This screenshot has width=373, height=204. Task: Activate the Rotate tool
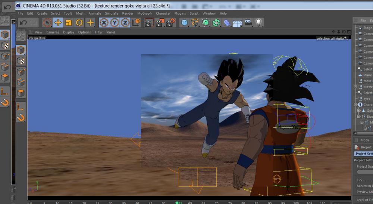(x=79, y=23)
